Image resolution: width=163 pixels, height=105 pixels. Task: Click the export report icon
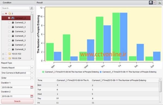(159, 3)
